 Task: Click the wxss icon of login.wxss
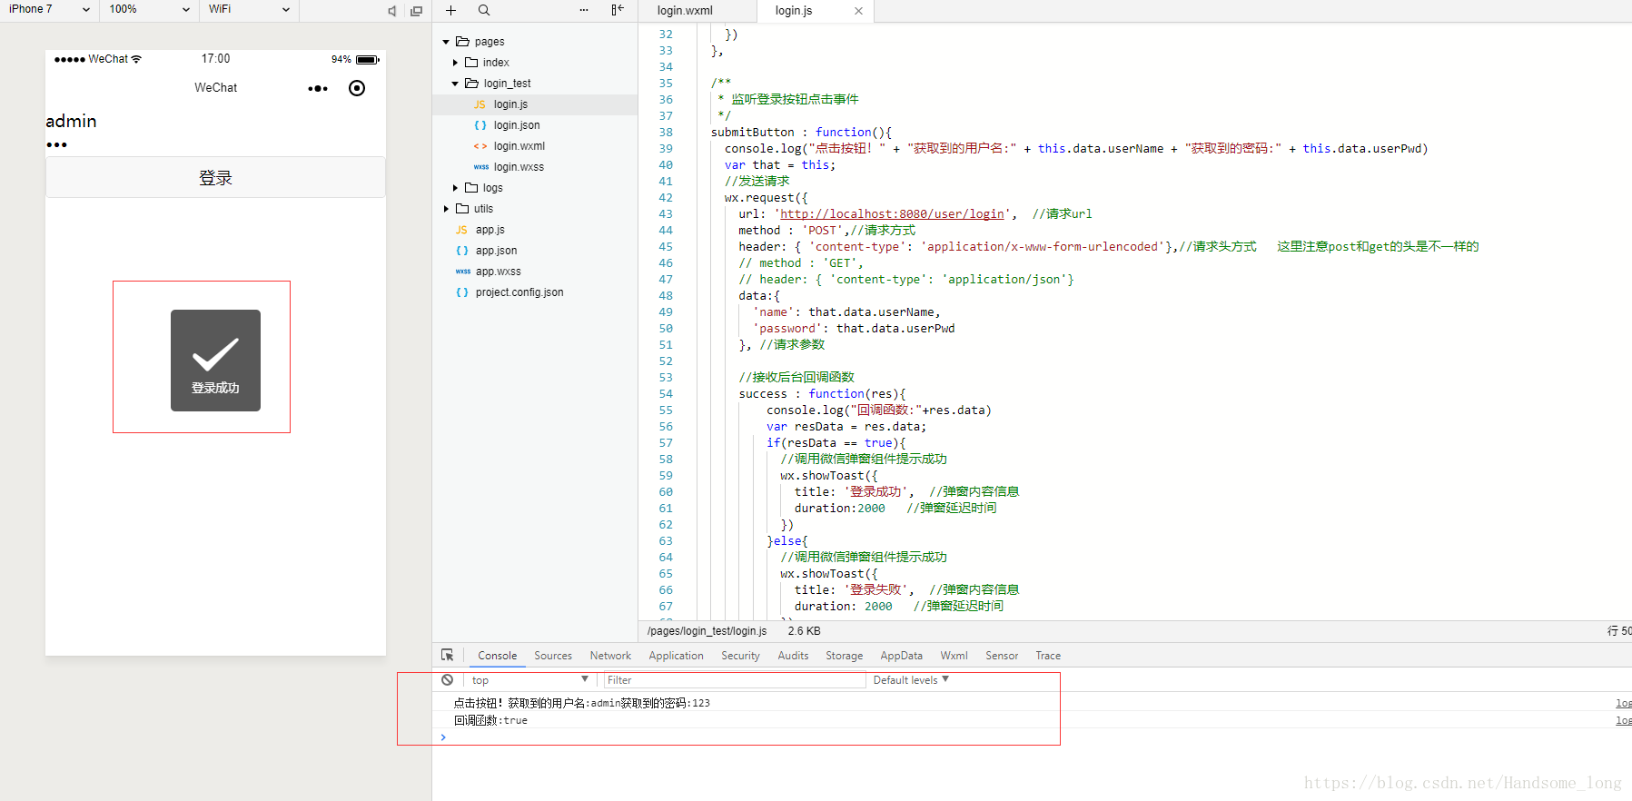tap(481, 167)
